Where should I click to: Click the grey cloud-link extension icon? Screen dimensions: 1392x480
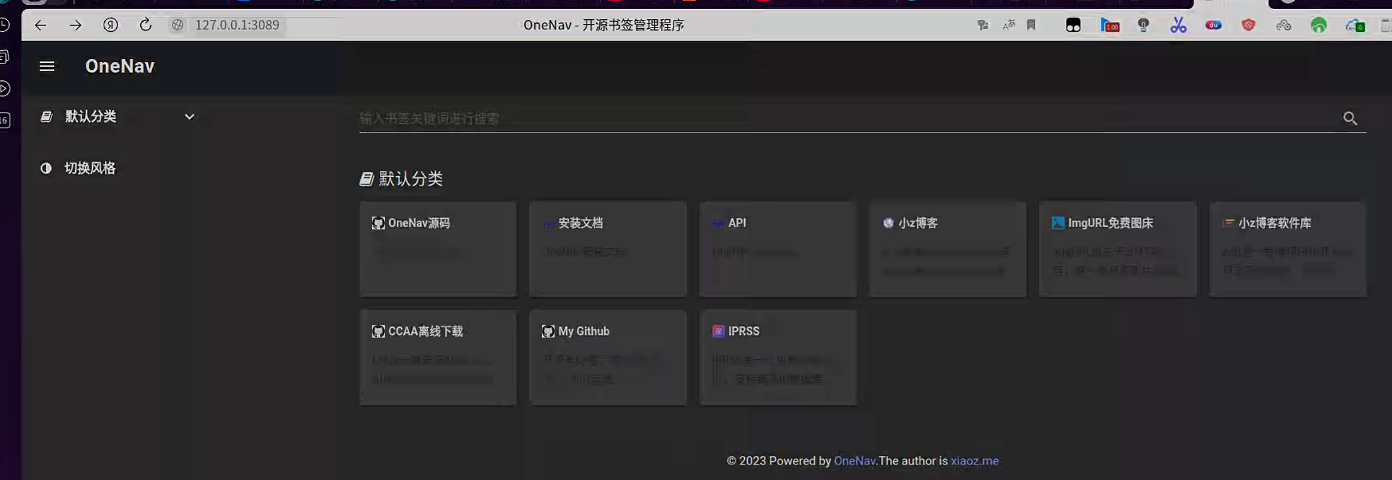(x=1284, y=25)
